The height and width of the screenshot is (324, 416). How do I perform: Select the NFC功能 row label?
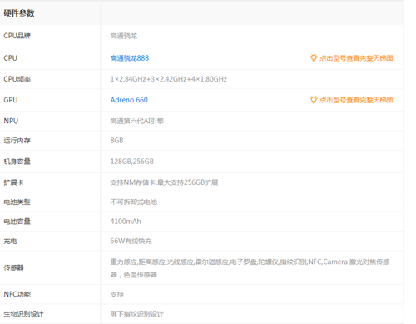(x=17, y=294)
